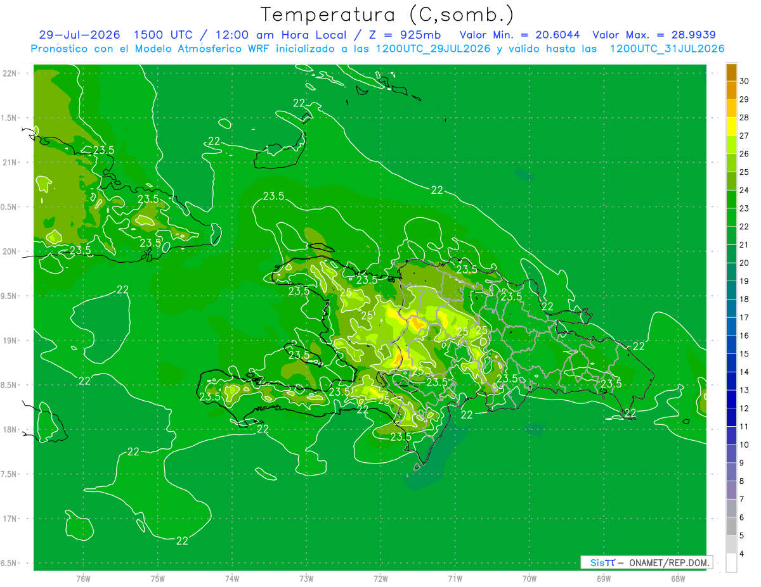The height and width of the screenshot is (587, 761).
Task: Click the color scale value '26'
Action: click(x=745, y=154)
